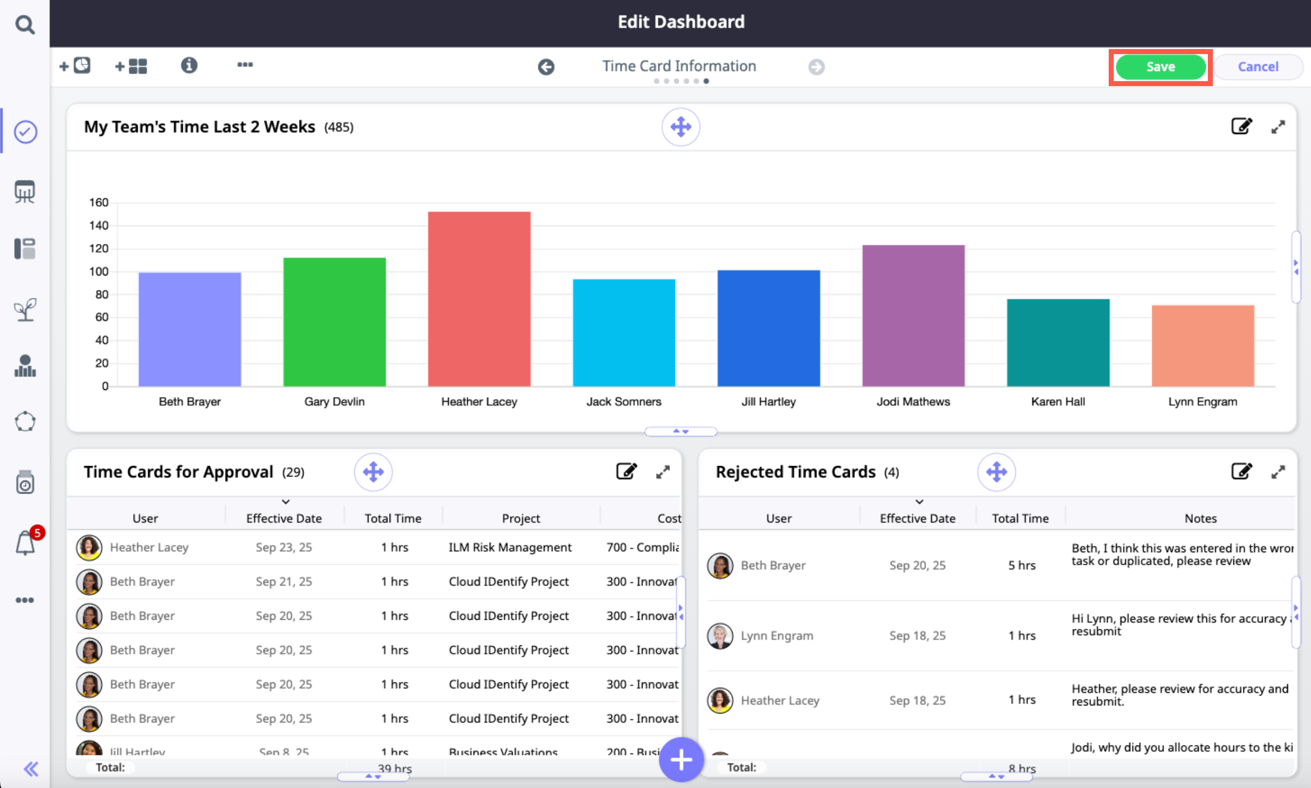Select the first dashboard page dot

(x=657, y=81)
